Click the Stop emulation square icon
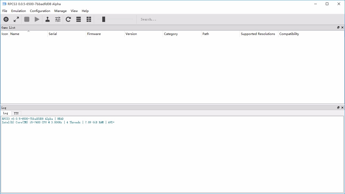This screenshot has height=194, width=345. 27,19
